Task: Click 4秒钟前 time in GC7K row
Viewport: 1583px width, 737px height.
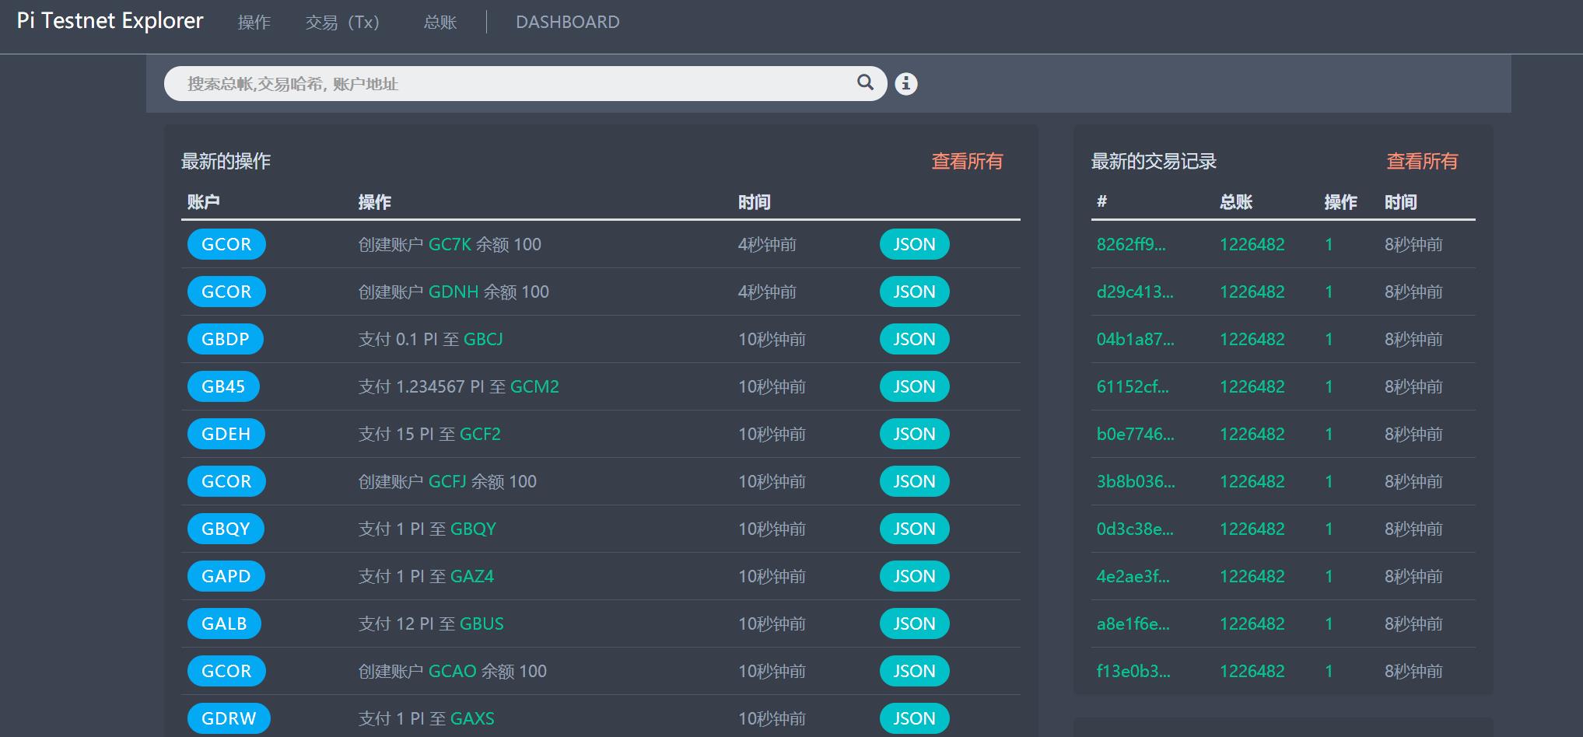Action: click(x=767, y=244)
